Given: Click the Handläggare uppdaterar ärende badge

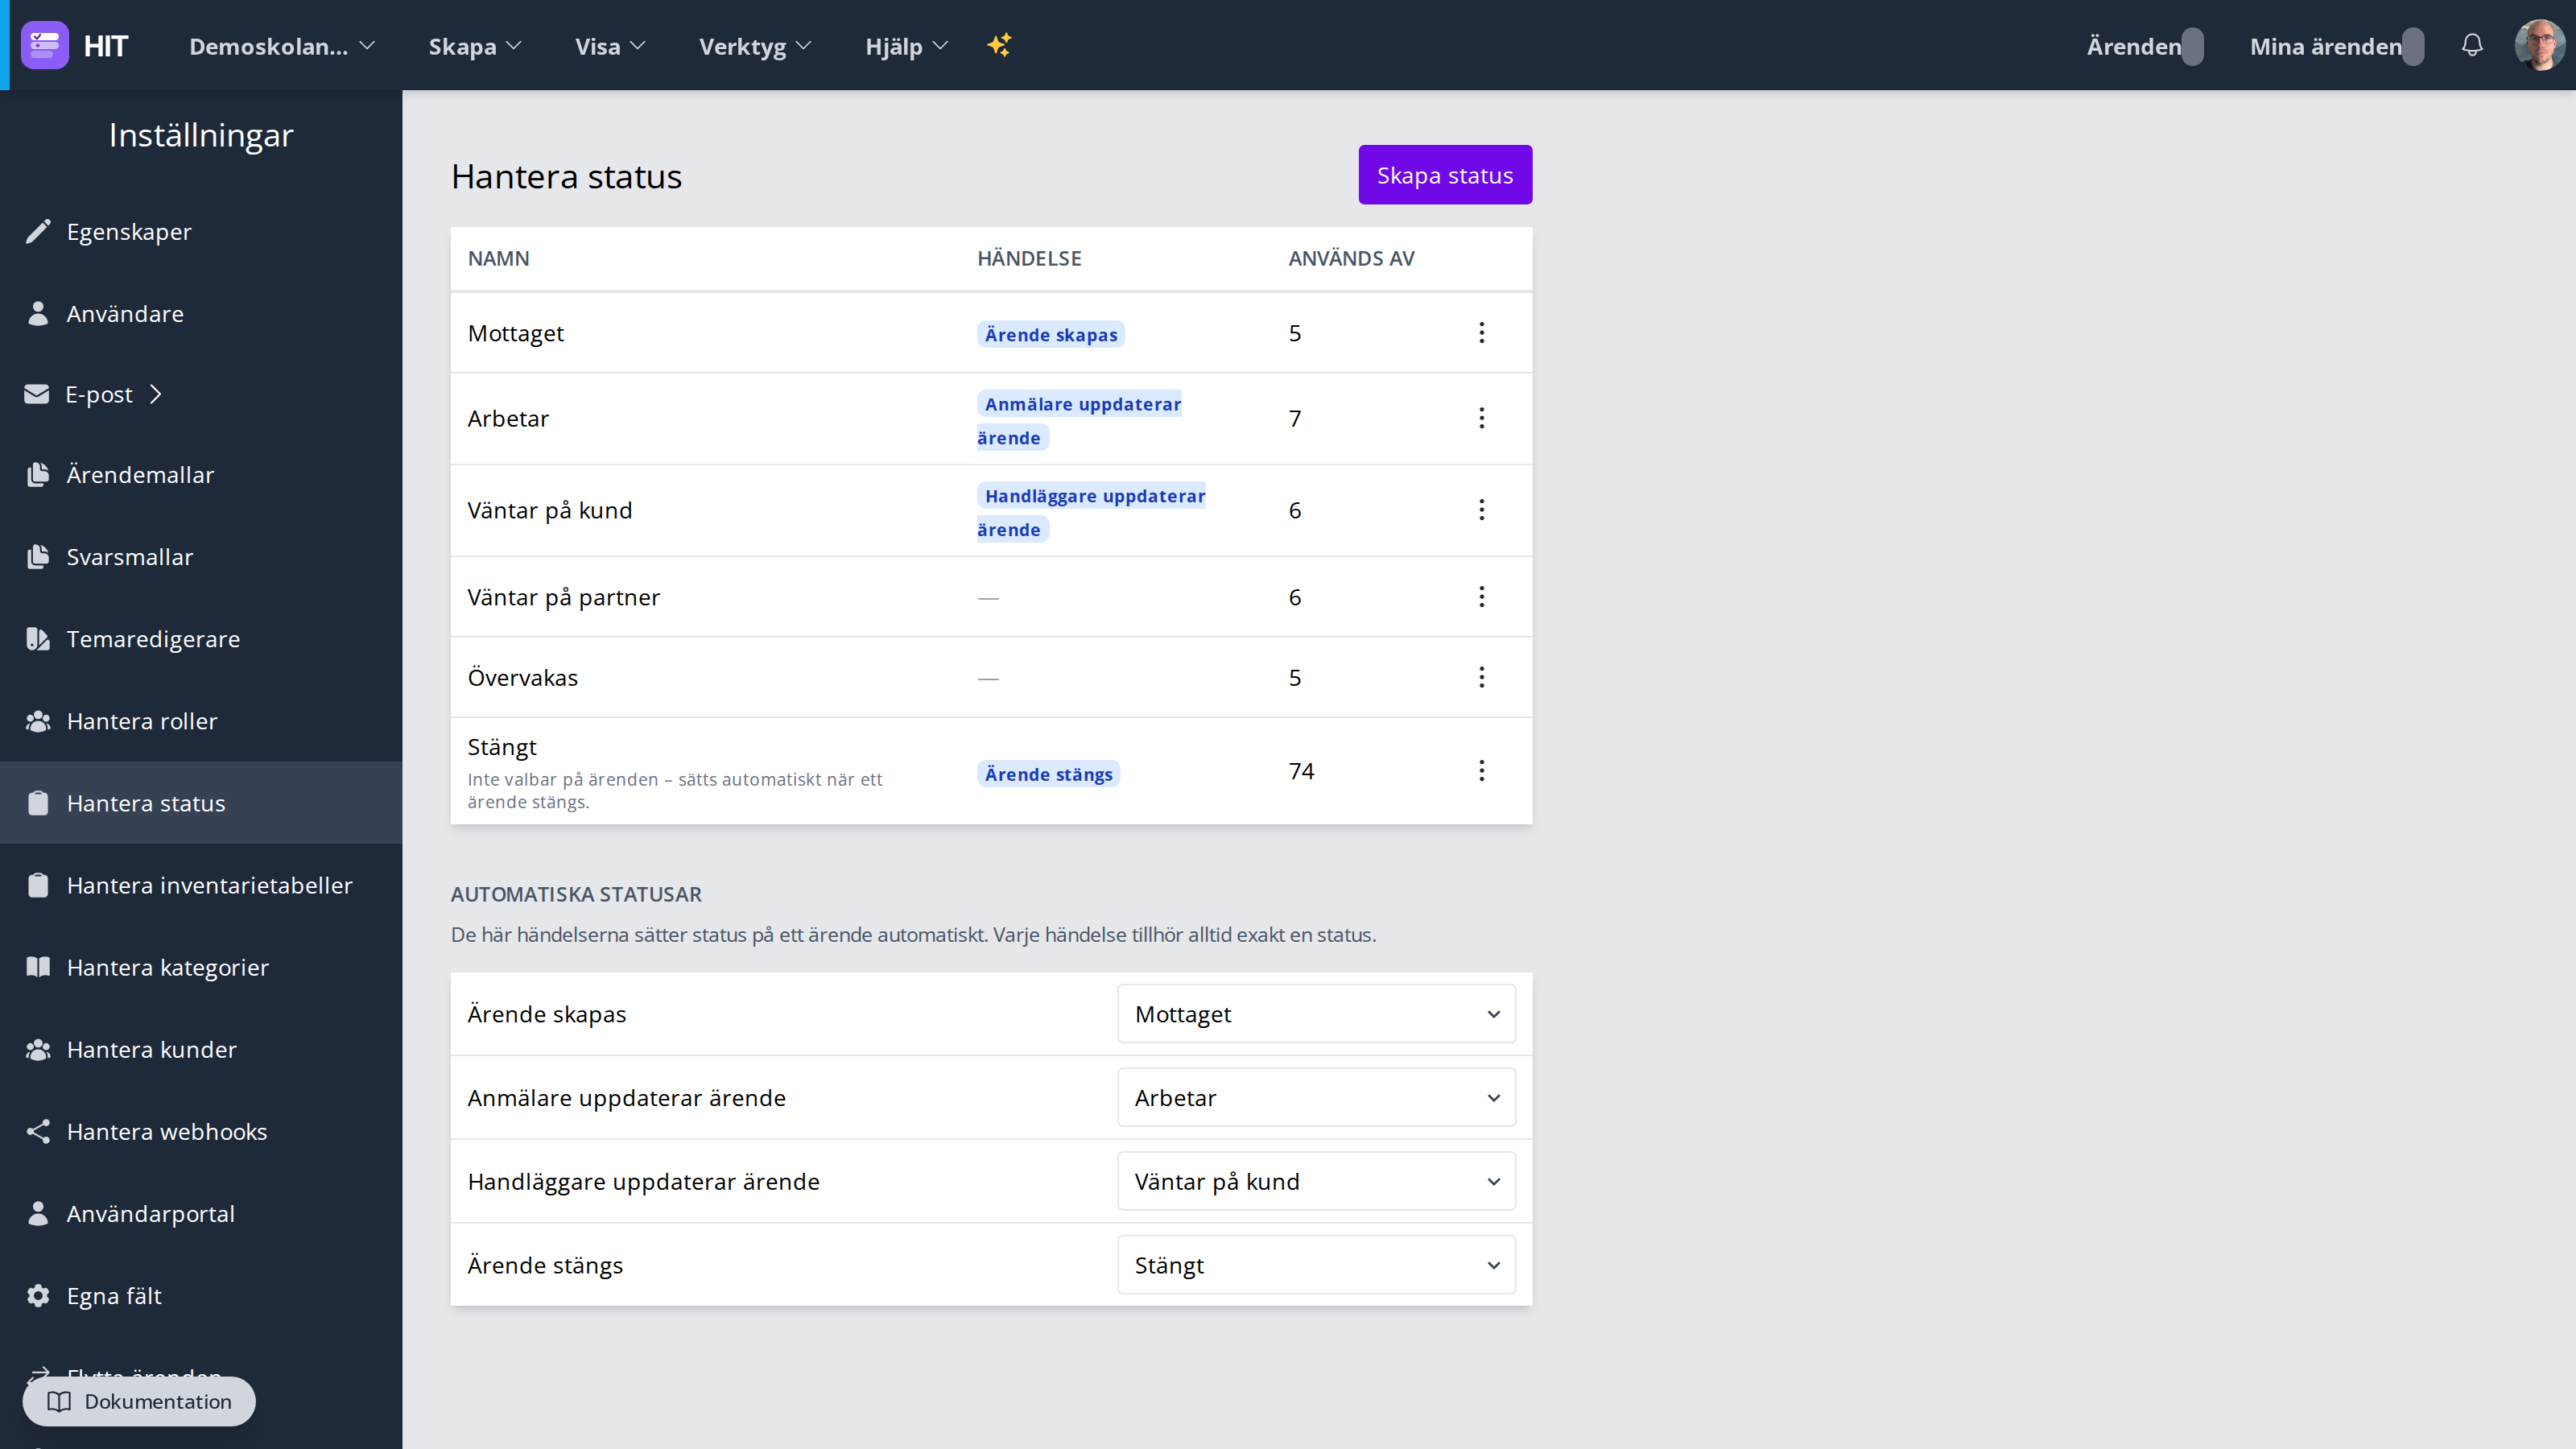Looking at the screenshot, I should click(1091, 512).
